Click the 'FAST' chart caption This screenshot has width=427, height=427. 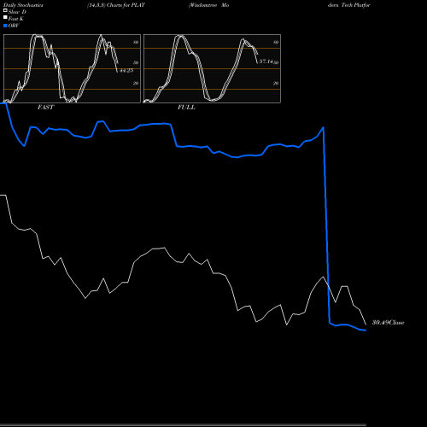click(45, 108)
